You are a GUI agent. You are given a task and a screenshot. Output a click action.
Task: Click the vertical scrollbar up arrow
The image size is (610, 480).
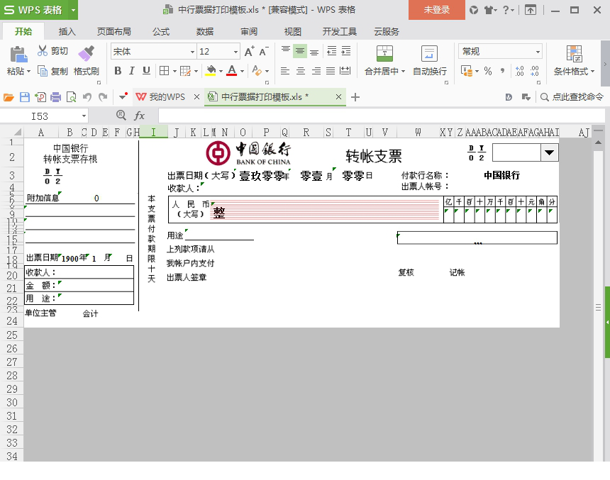tap(599, 143)
